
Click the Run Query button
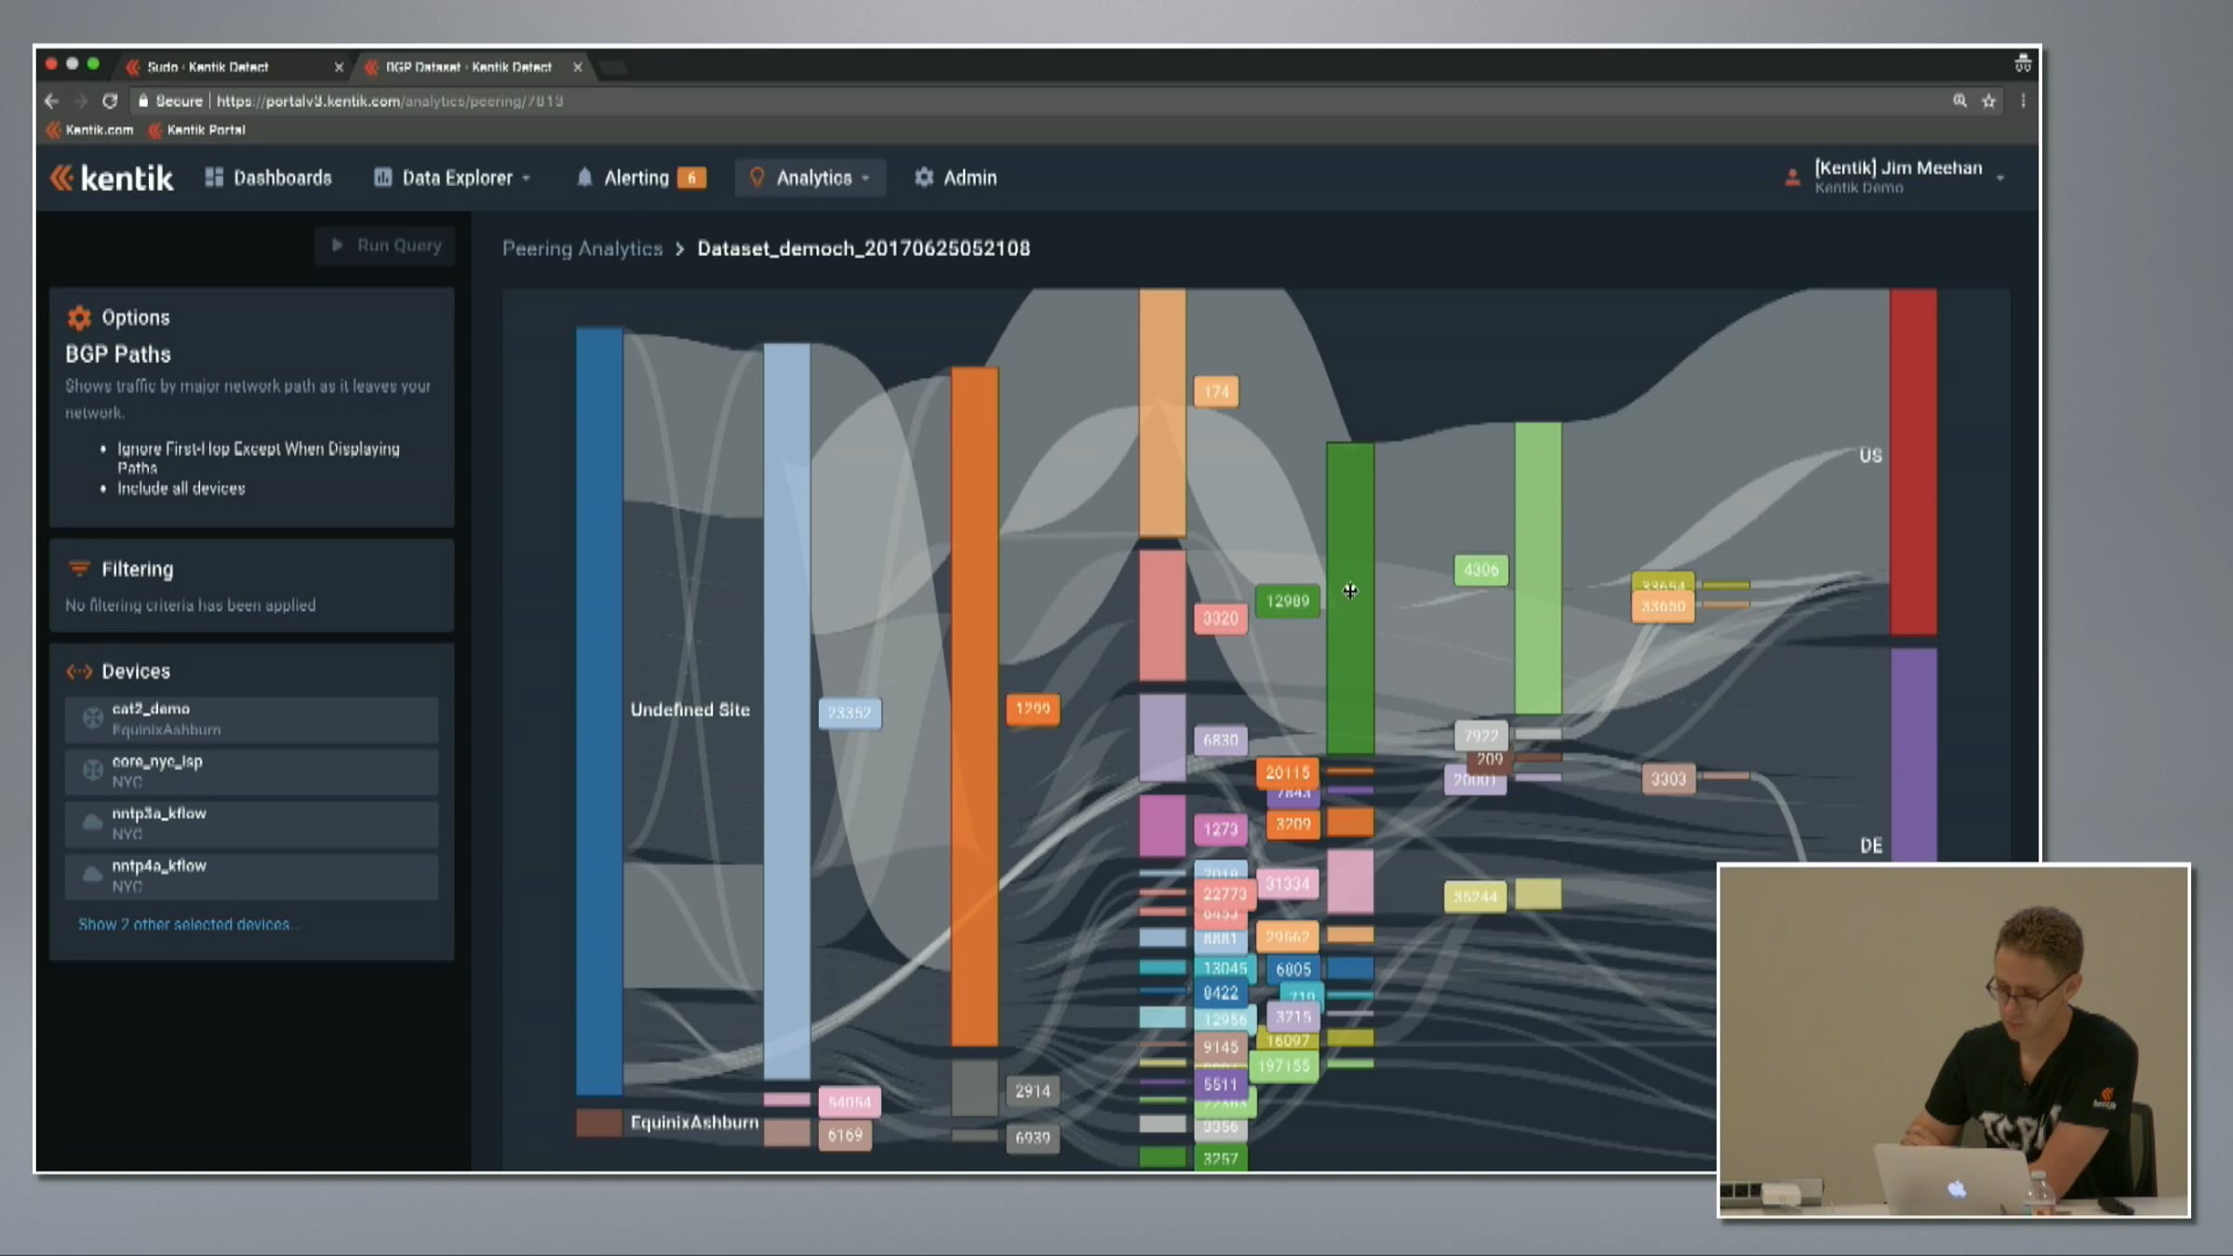[x=385, y=246]
